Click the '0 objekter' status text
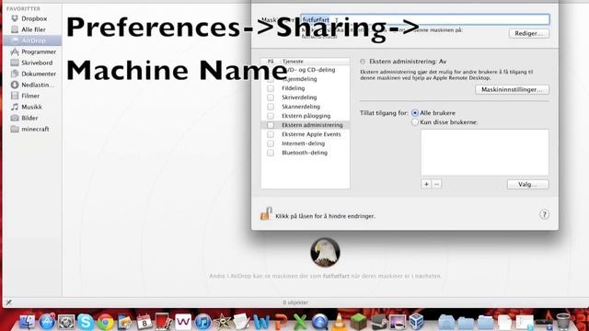The width and height of the screenshot is (589, 331). coord(295,302)
